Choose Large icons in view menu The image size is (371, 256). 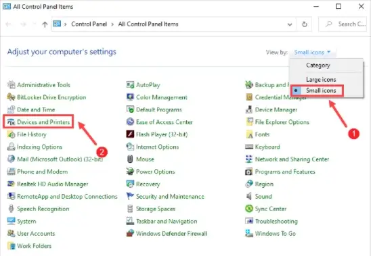(x=321, y=80)
